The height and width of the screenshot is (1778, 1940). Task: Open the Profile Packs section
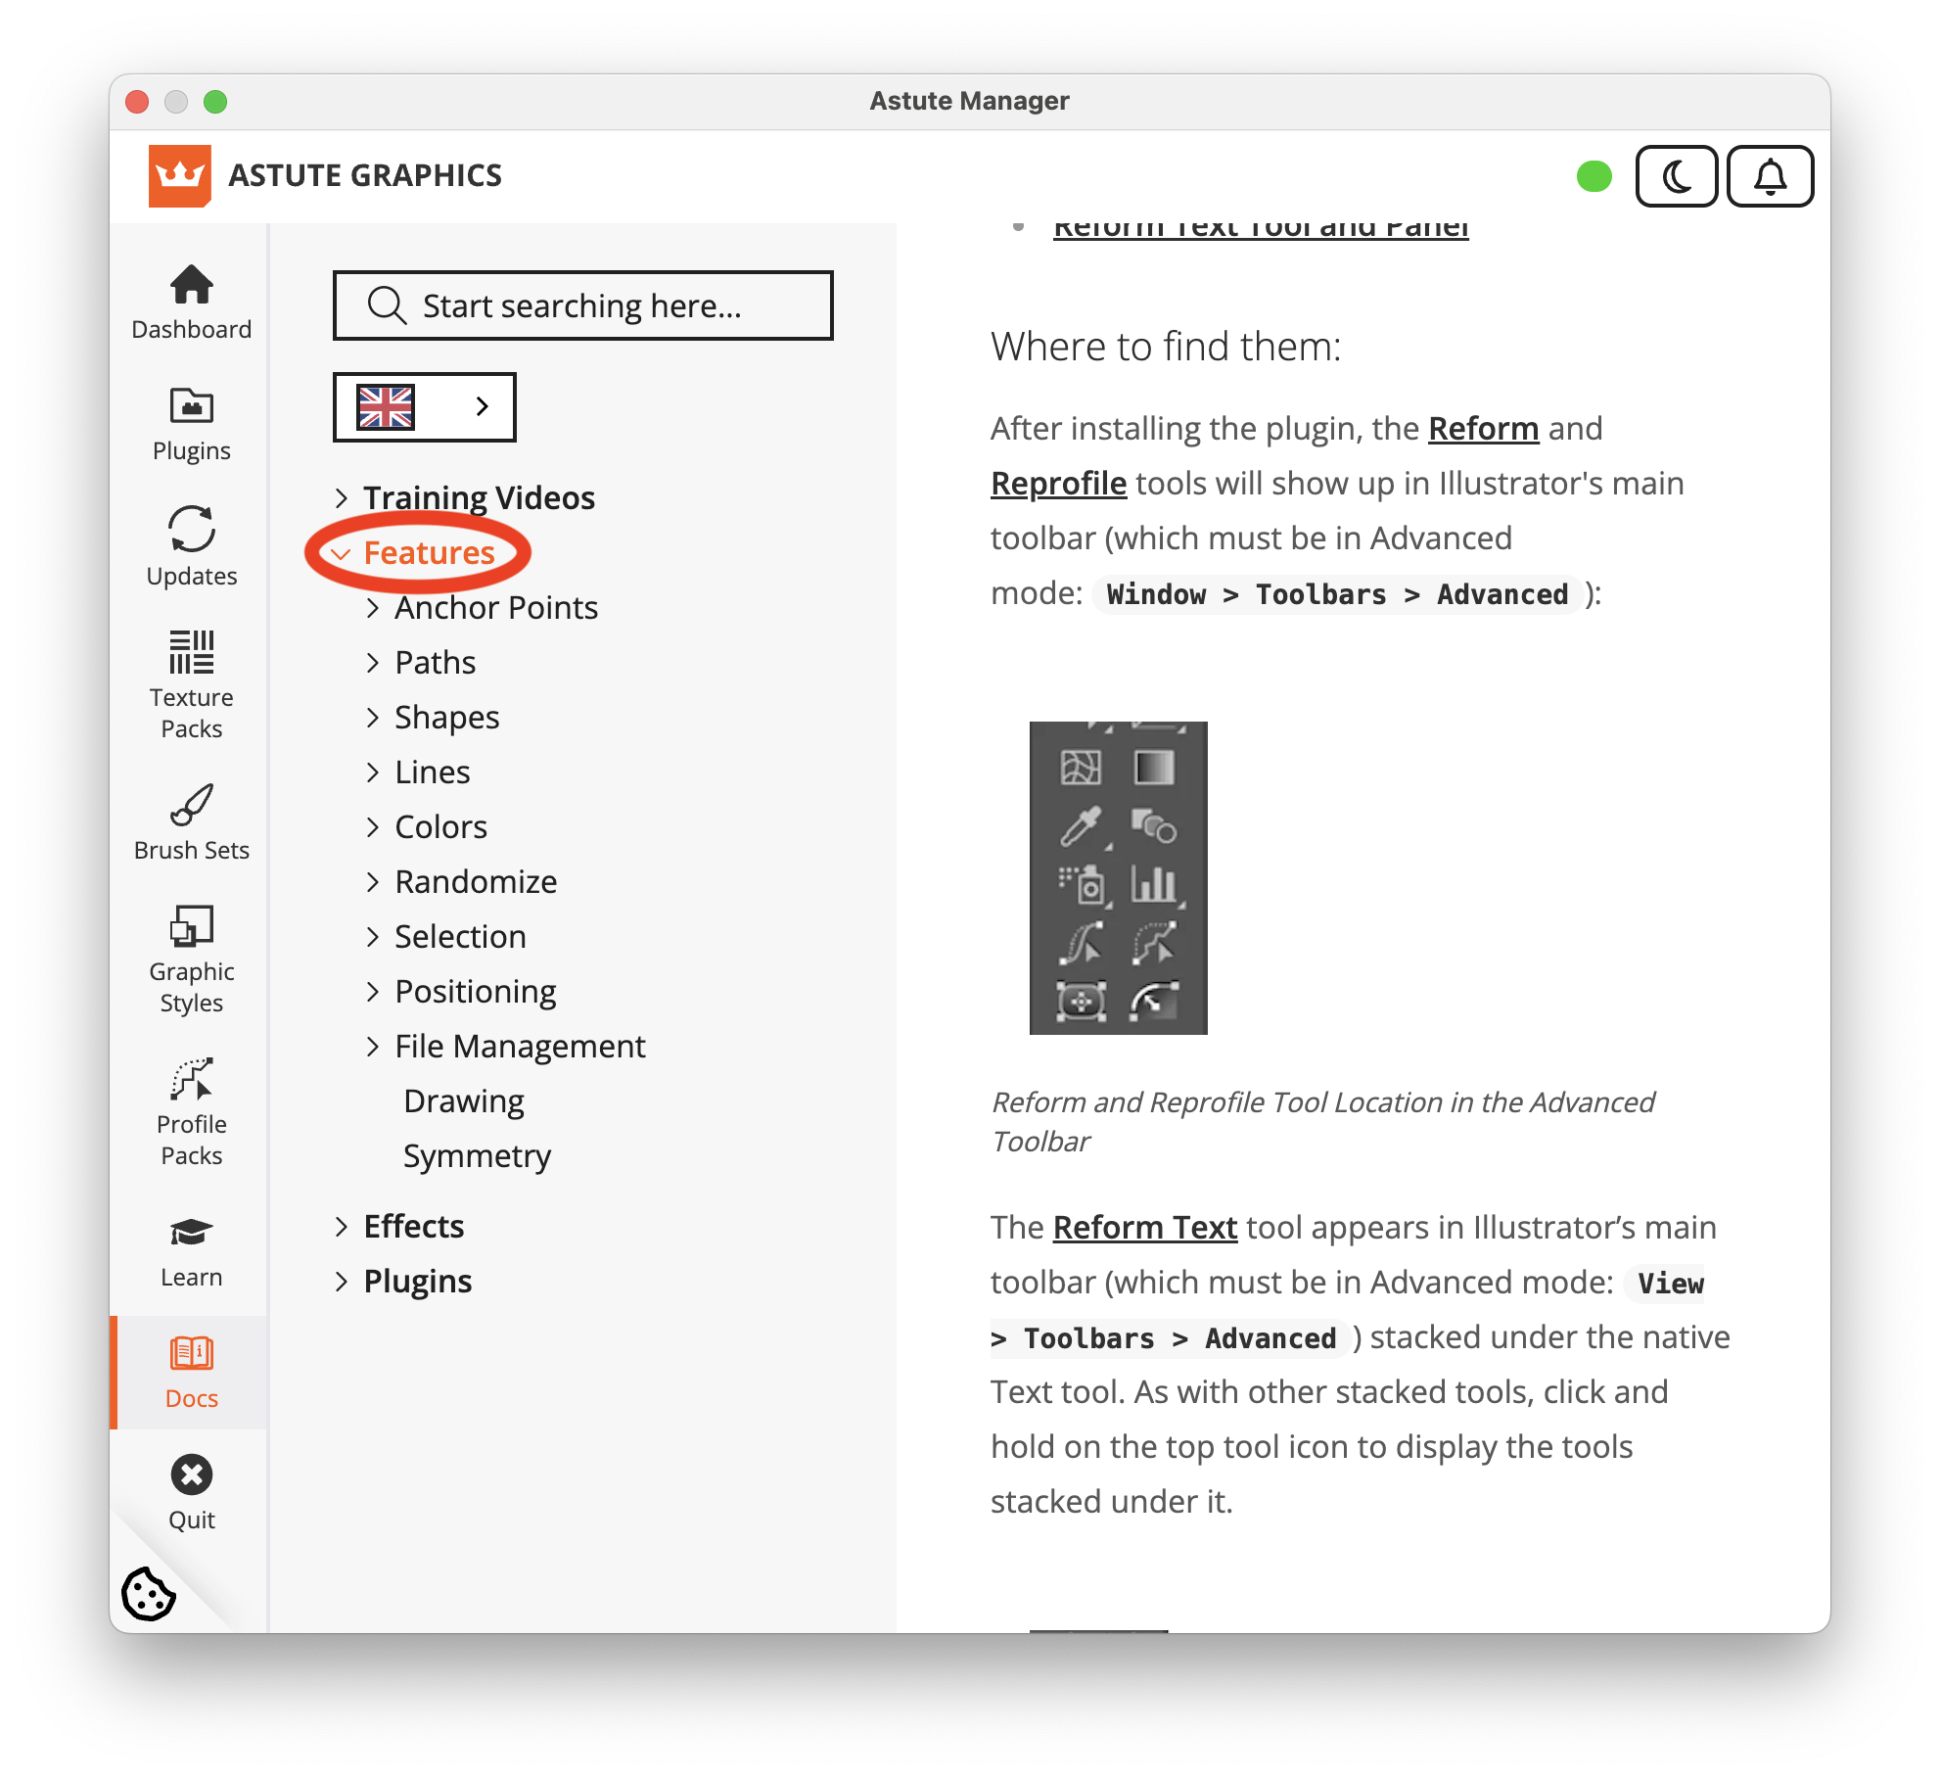coord(191,1112)
